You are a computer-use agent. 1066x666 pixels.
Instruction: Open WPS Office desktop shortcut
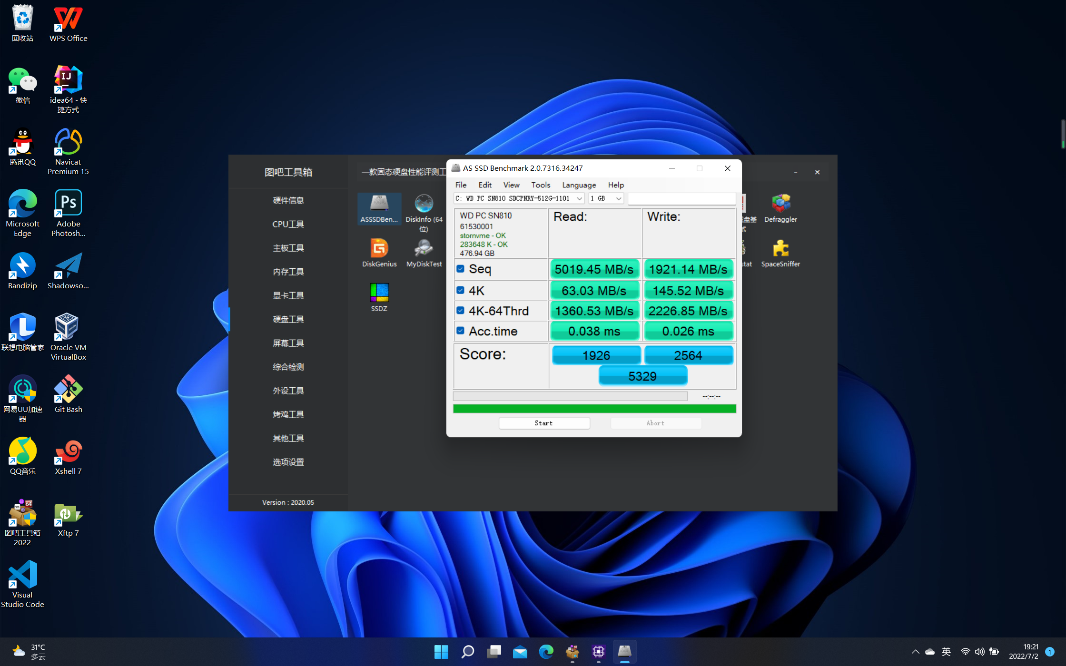(x=68, y=23)
